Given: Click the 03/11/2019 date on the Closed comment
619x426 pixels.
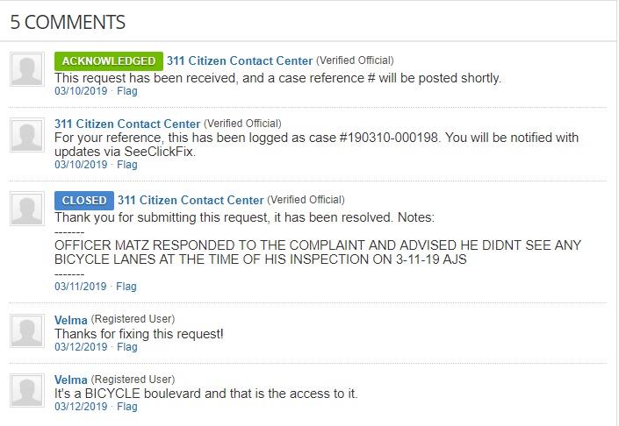Looking at the screenshot, I should tap(80, 287).
